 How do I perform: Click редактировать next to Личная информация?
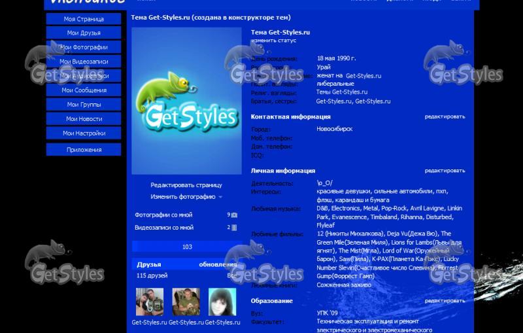click(445, 171)
